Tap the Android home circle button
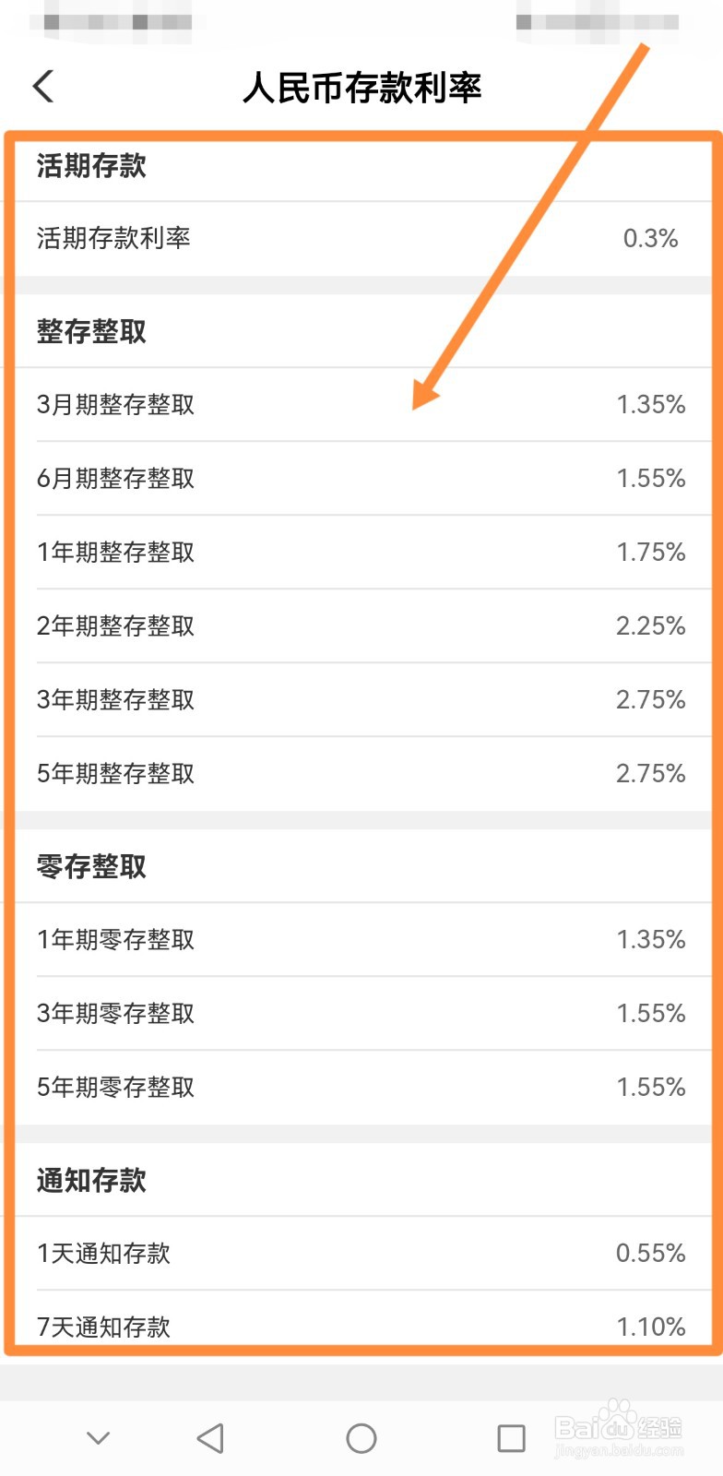The height and width of the screenshot is (1476, 723). 361,1437
